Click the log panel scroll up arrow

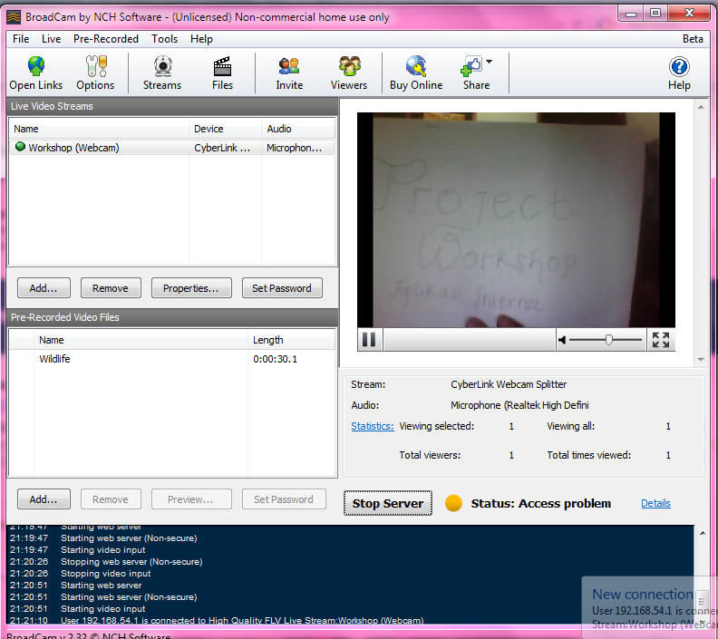pos(703,533)
